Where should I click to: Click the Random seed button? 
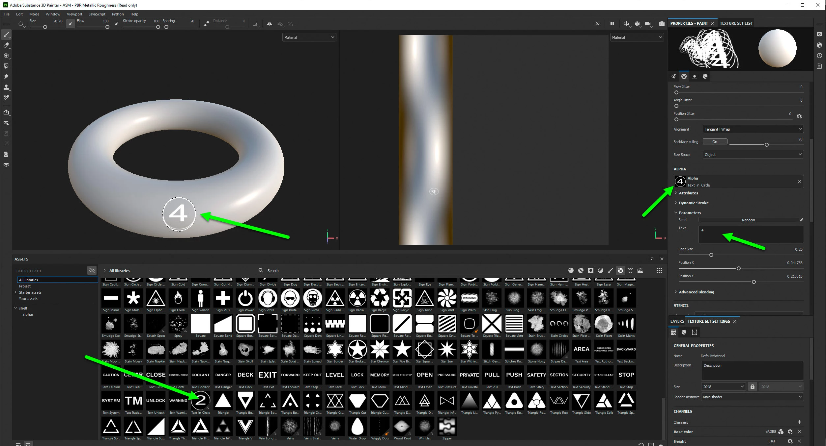click(x=748, y=220)
